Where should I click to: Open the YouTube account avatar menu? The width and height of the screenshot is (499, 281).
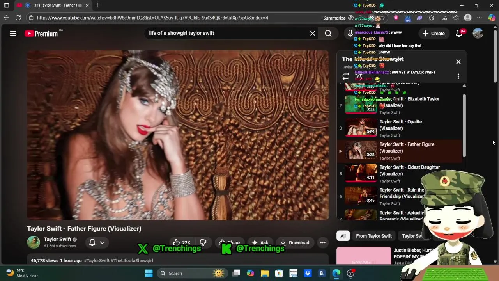(478, 34)
